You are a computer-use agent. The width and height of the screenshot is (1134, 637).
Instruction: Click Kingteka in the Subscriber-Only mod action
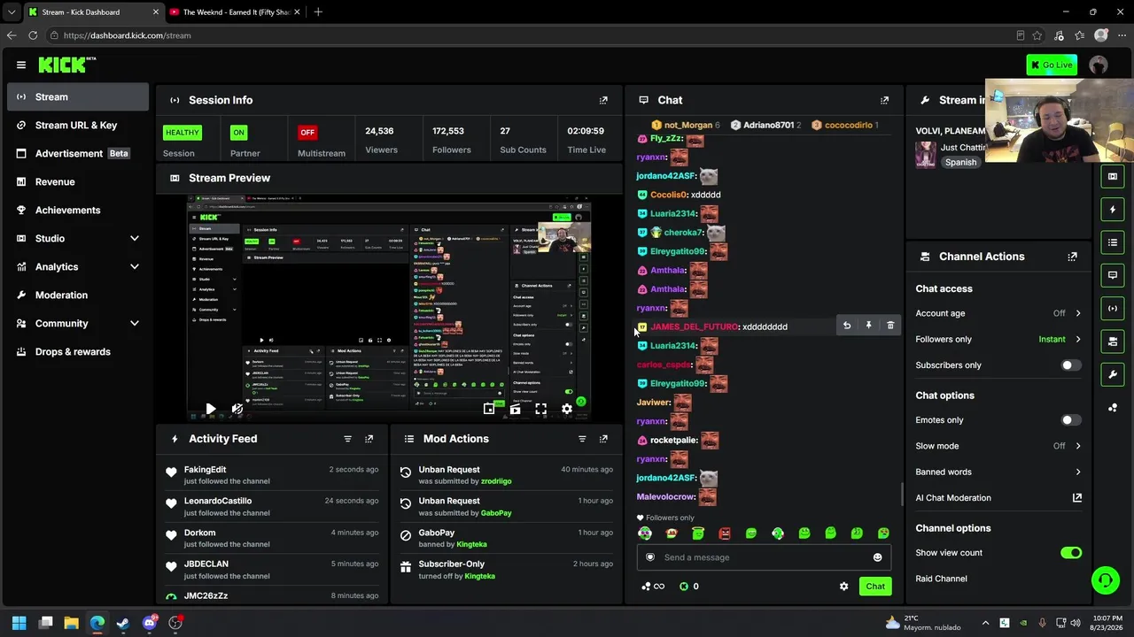pyautogui.click(x=480, y=576)
